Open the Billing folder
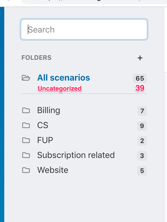This screenshot has width=167, height=222. pos(49,110)
